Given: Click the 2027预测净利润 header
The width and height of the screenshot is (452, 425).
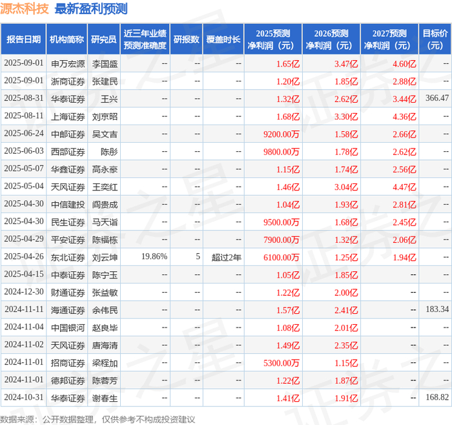Looking at the screenshot, I should tap(389, 39).
